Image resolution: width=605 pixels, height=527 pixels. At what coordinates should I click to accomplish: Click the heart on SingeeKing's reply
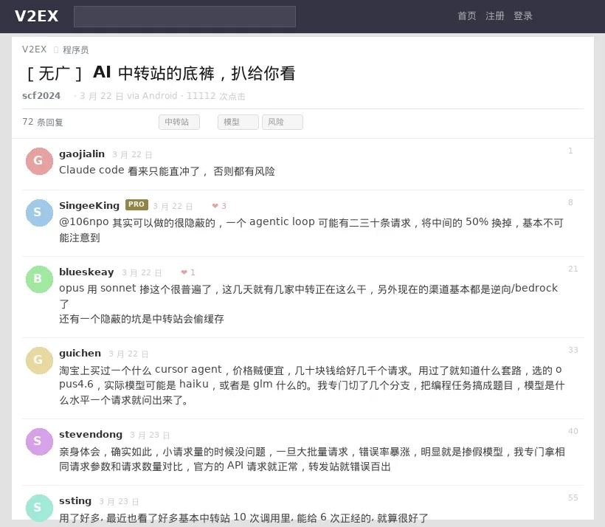215,207
